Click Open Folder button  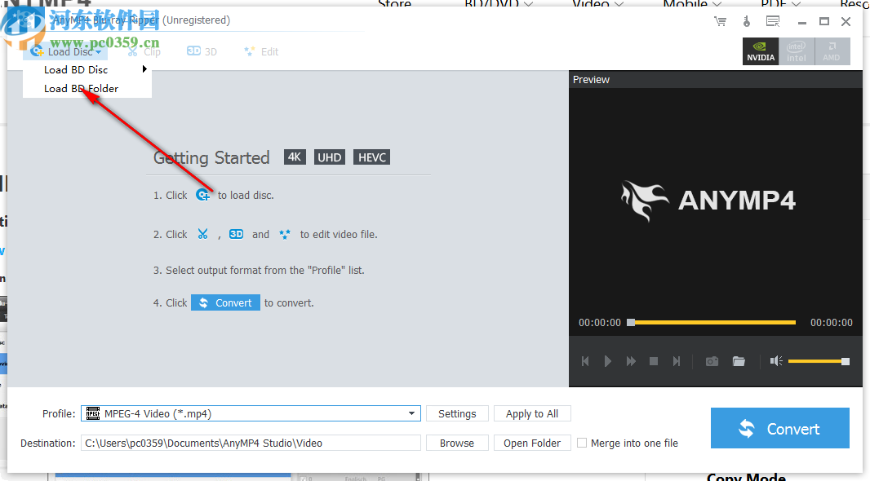pos(532,443)
